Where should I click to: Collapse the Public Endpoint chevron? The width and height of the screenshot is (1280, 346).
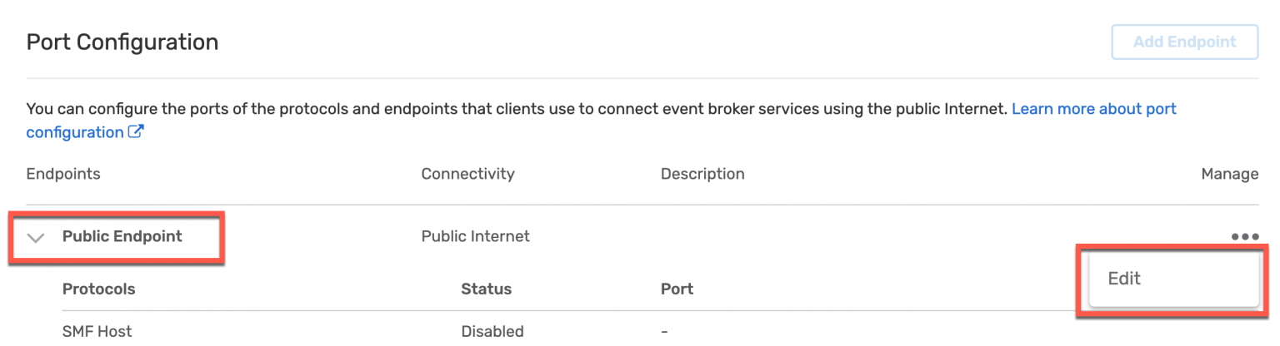tap(35, 238)
